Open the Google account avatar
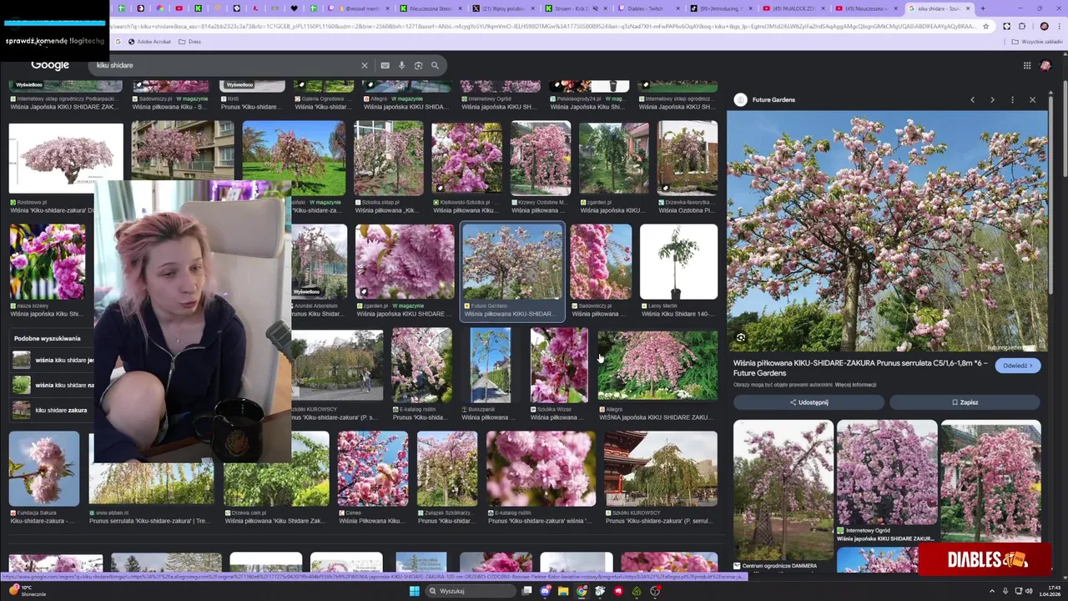 coord(1046,65)
